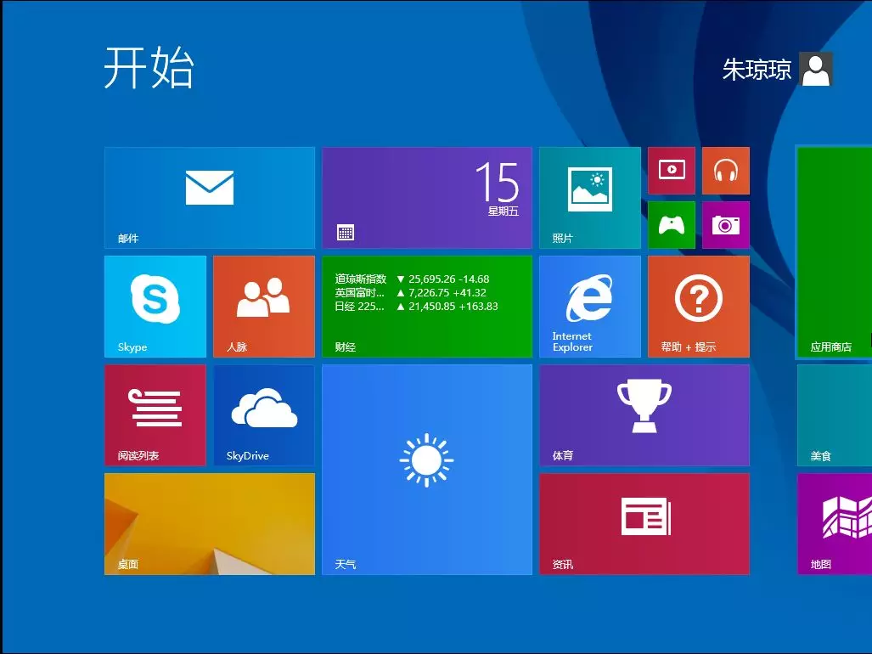Open the 天气 weather tile

pos(426,470)
